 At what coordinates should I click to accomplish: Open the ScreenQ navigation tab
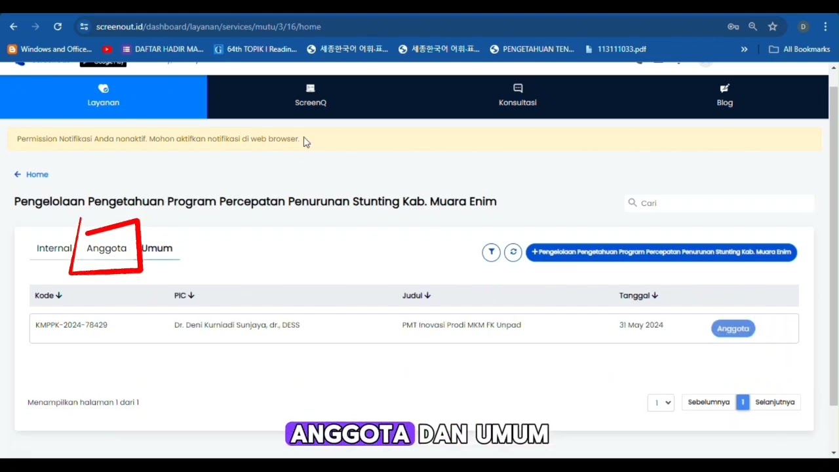pos(311,96)
